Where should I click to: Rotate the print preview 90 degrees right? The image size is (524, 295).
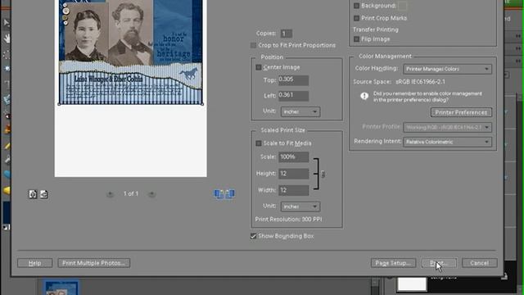coord(43,194)
